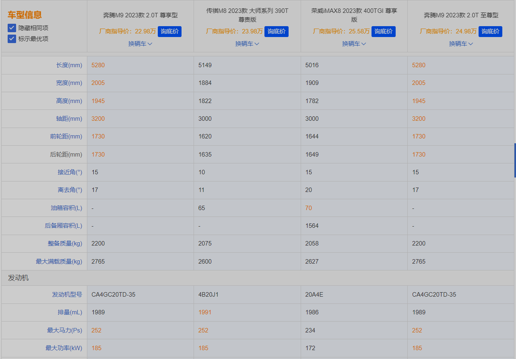
Task: Expand 换辆车 dropdown for 奔腾M9 至尊型
Action: pos(461,44)
